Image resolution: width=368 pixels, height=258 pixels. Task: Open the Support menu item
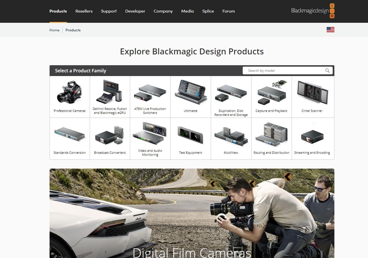click(109, 11)
